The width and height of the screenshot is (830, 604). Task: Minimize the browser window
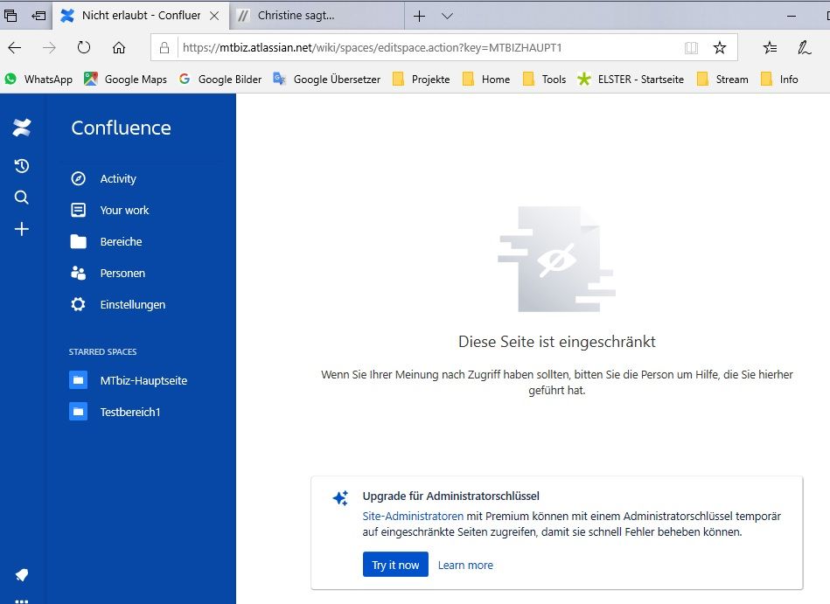click(792, 16)
